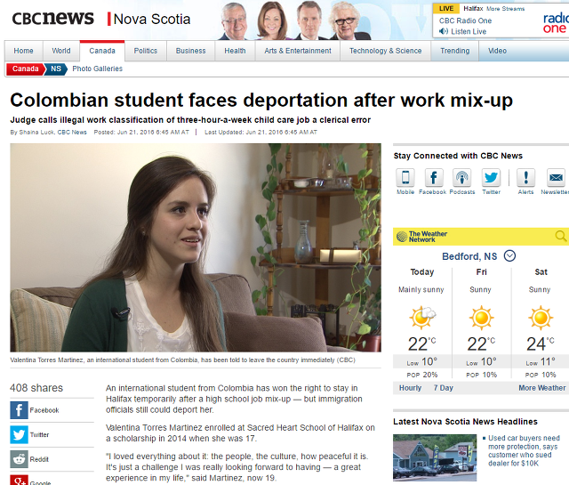
Task: Switch to Hourly weather forecast
Action: pos(410,388)
